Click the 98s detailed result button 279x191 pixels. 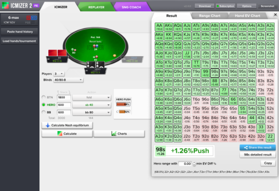[258, 155]
